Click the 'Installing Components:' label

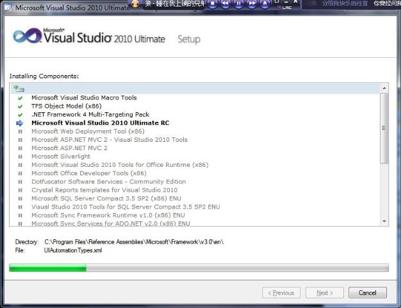coord(44,76)
